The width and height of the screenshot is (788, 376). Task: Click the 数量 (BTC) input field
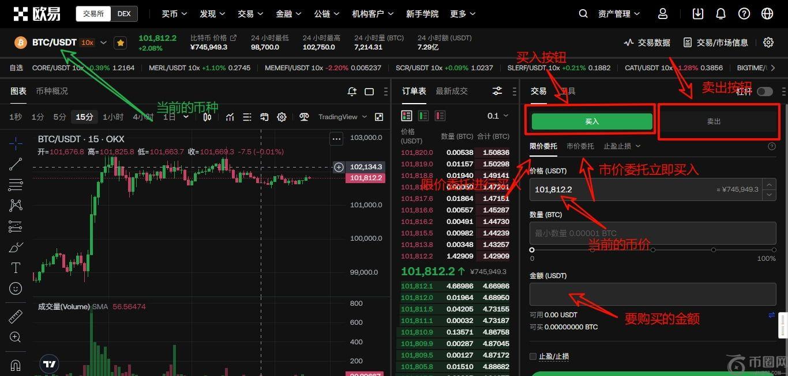(652, 233)
